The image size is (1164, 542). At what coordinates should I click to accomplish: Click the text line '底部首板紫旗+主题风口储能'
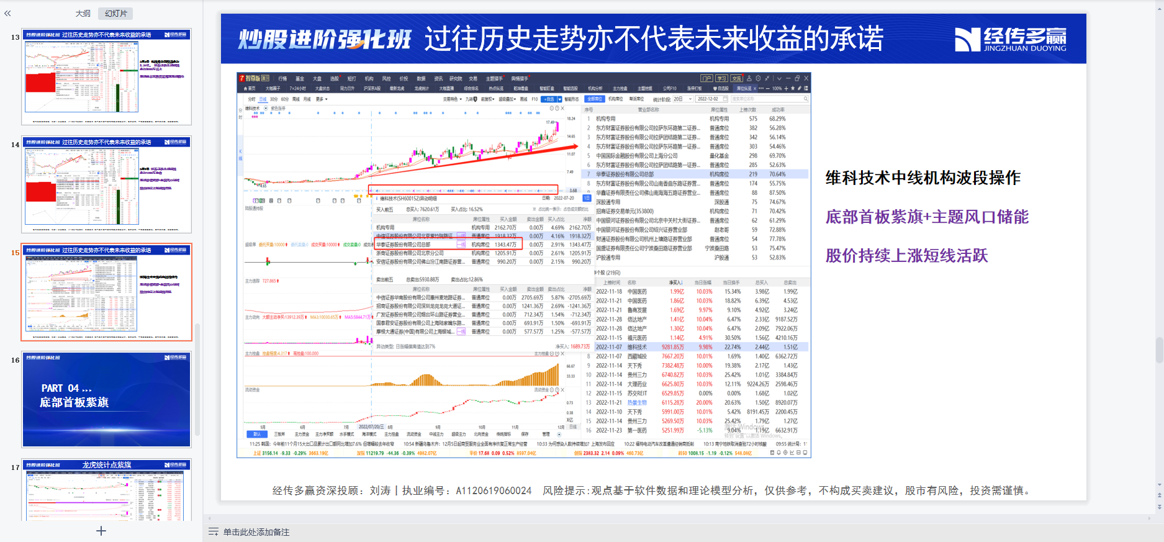tap(927, 217)
